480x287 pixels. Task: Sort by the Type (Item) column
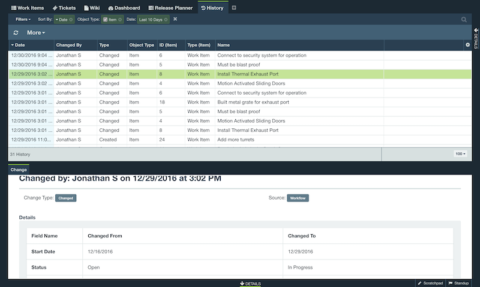point(200,45)
